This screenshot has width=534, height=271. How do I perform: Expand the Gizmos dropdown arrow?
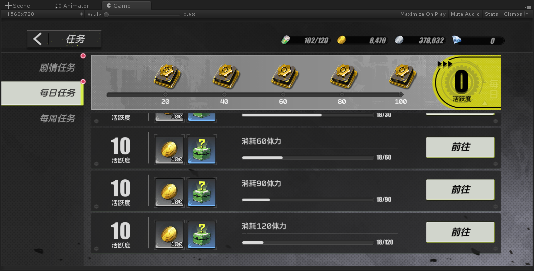pyautogui.click(x=527, y=14)
